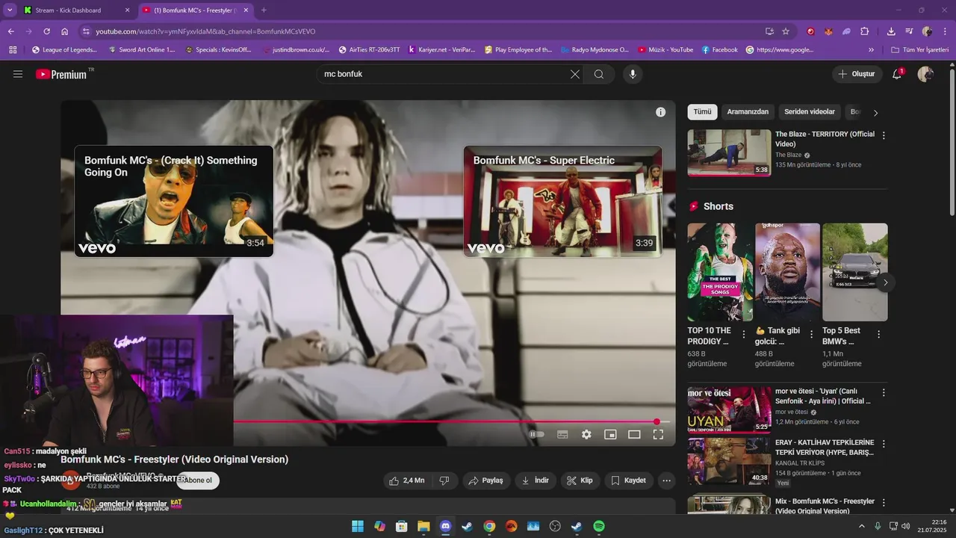Open Chrome three-dot main menu
Screen dimensions: 956x538
945,31
